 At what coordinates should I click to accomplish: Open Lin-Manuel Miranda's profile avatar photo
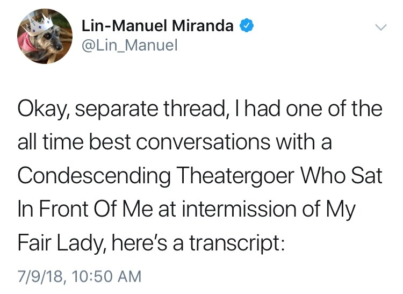[45, 36]
